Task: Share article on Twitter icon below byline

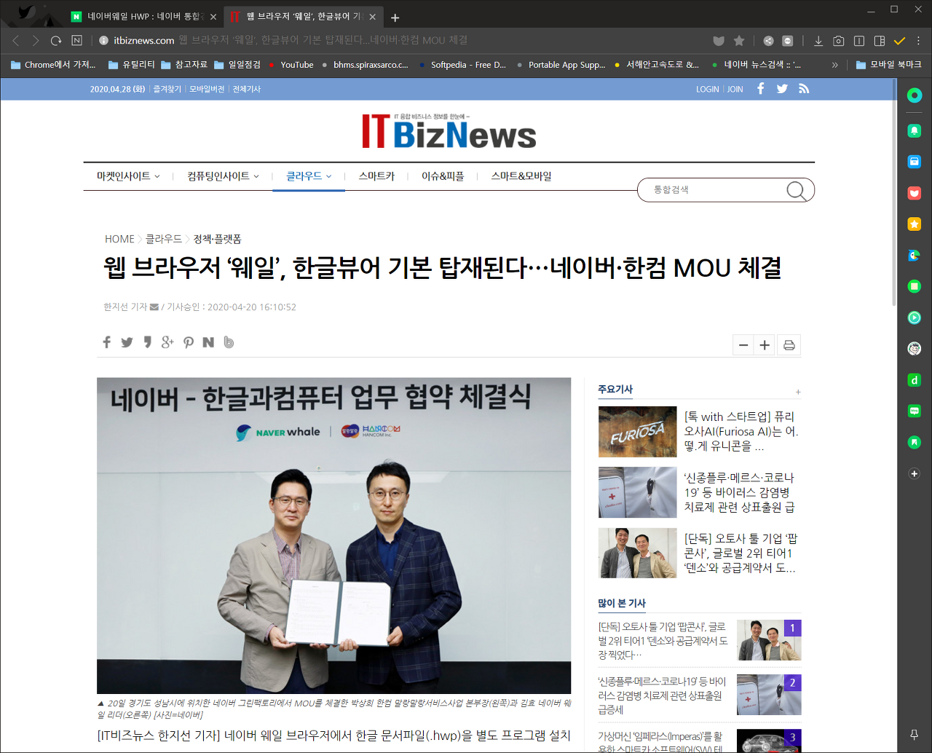Action: pyautogui.click(x=127, y=342)
